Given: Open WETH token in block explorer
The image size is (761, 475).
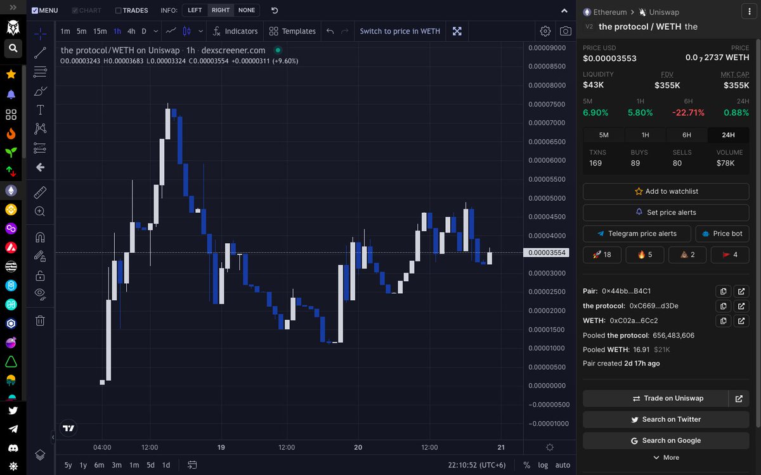Looking at the screenshot, I should pyautogui.click(x=741, y=321).
